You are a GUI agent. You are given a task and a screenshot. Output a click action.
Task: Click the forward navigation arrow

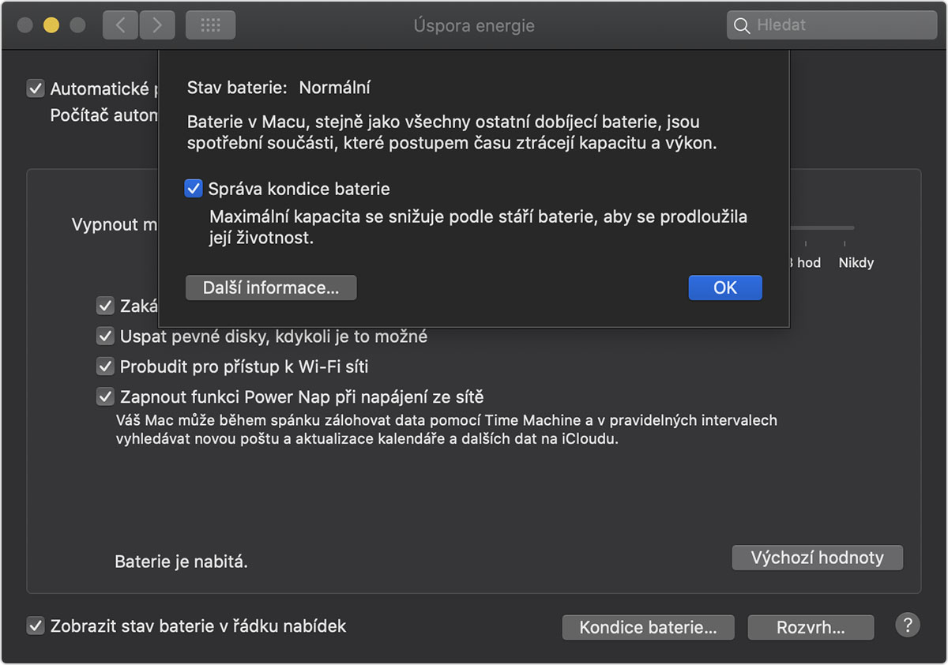(x=157, y=25)
